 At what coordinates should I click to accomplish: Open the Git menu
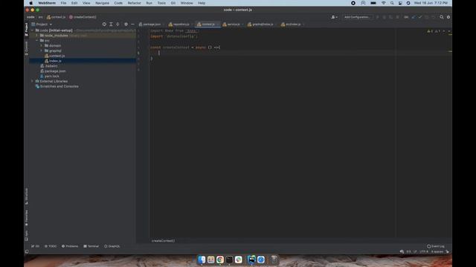[x=173, y=3]
